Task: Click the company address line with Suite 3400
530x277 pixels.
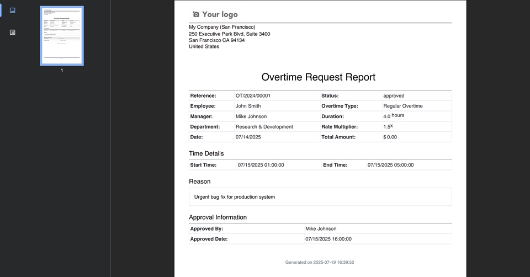Action: click(x=229, y=34)
